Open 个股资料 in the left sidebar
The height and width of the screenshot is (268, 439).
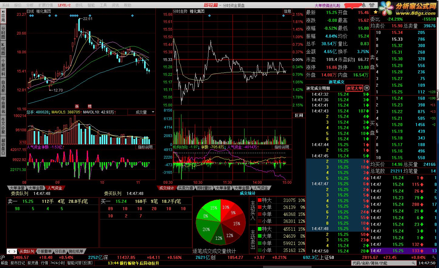(x=3, y=67)
